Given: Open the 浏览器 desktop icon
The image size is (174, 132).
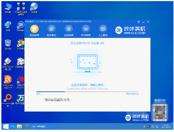Looking at the screenshot, I should click(34, 8).
